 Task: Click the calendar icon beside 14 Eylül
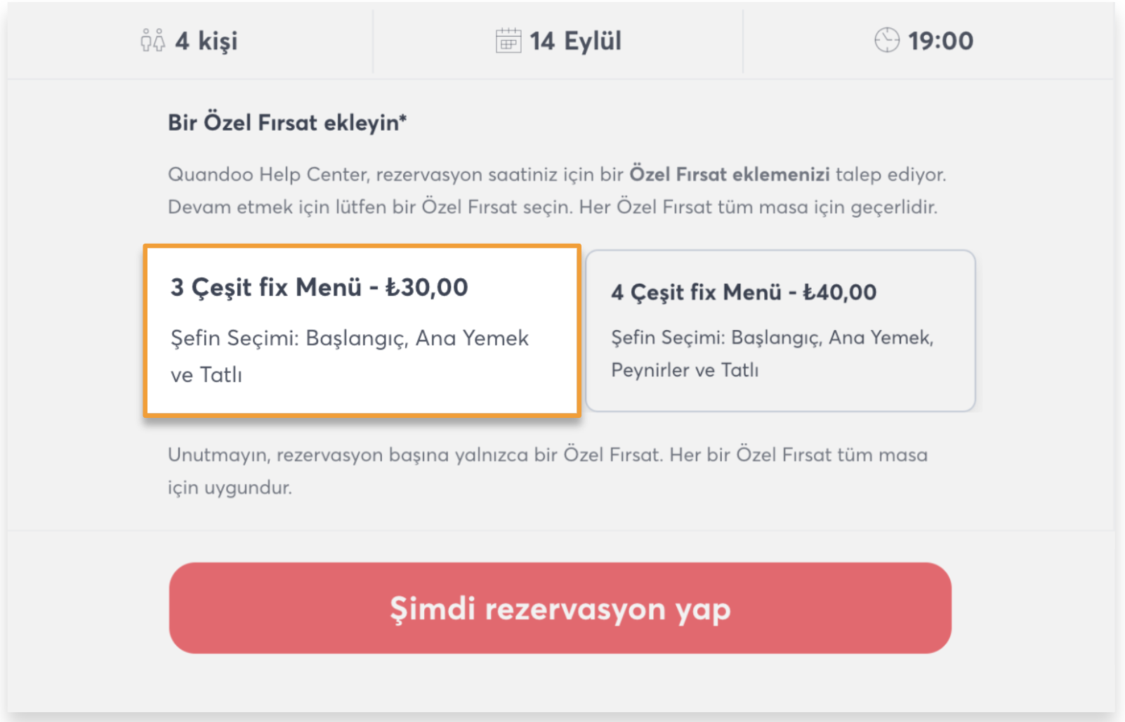pyautogui.click(x=508, y=41)
